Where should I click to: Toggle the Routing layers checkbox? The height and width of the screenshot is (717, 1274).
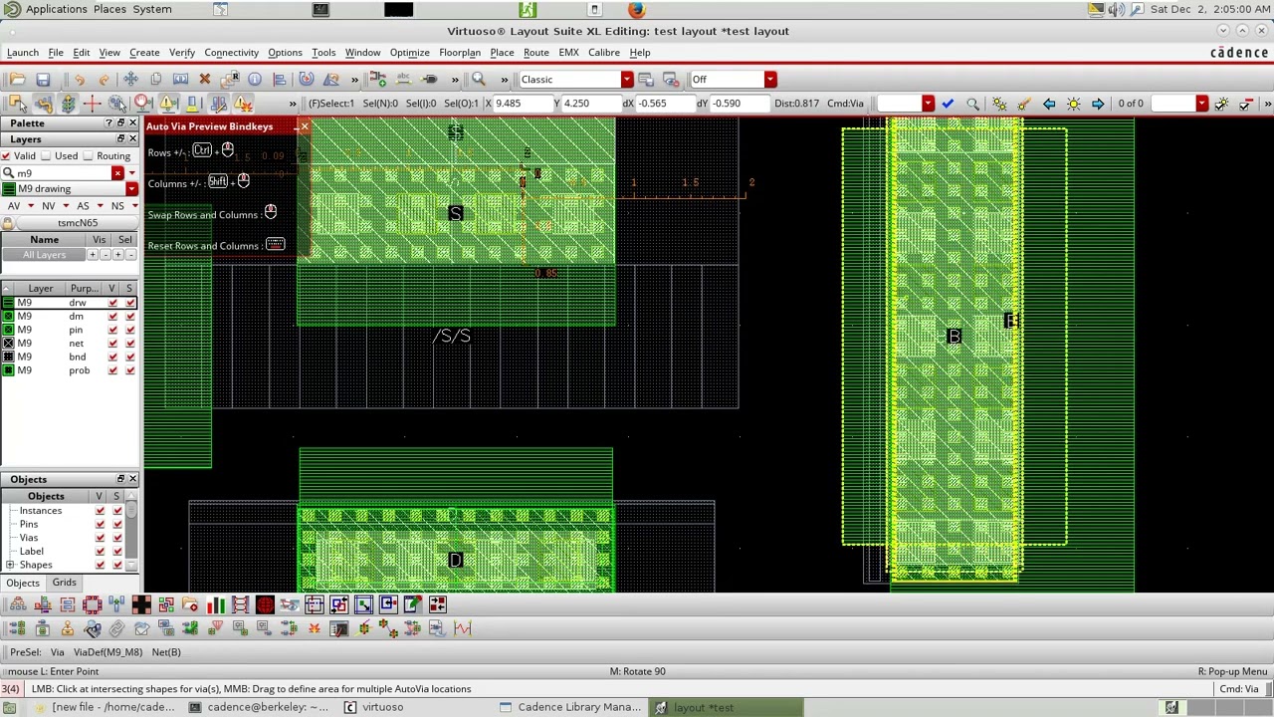coord(88,156)
